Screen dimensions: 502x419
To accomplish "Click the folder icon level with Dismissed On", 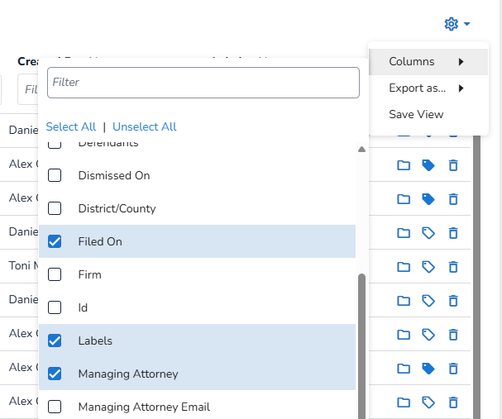I will (404, 165).
